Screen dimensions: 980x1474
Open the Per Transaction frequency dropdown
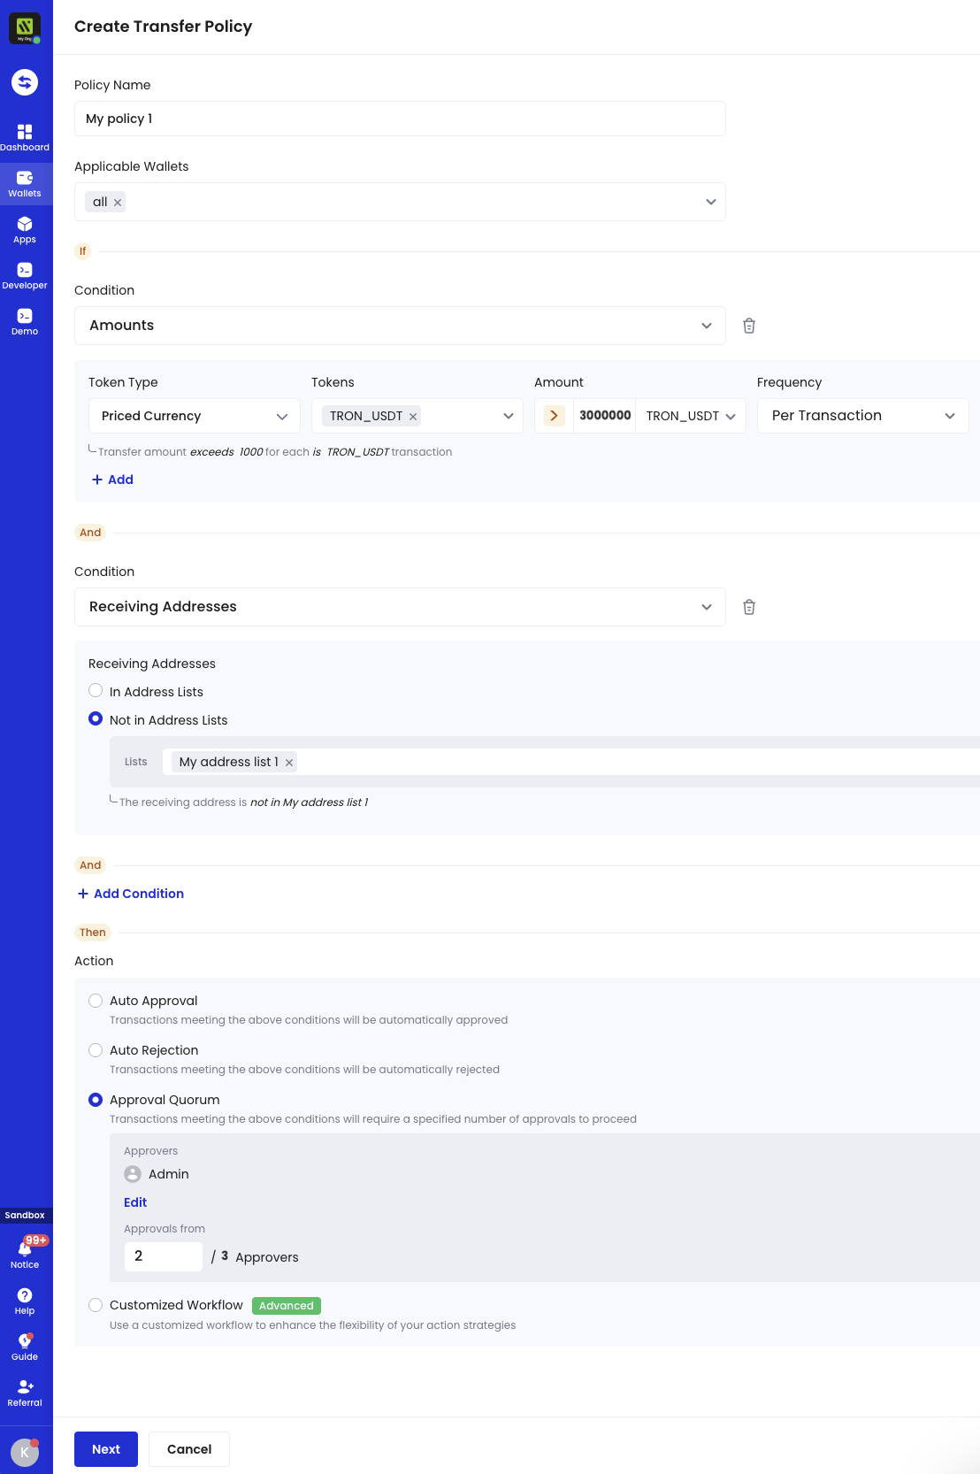[863, 416]
